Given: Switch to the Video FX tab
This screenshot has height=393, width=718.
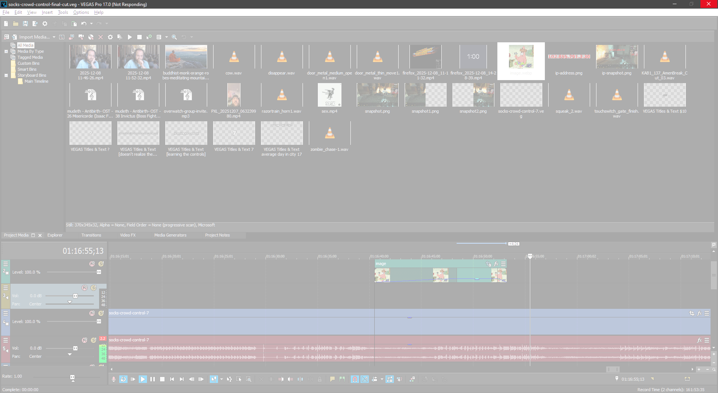Looking at the screenshot, I should 128,235.
